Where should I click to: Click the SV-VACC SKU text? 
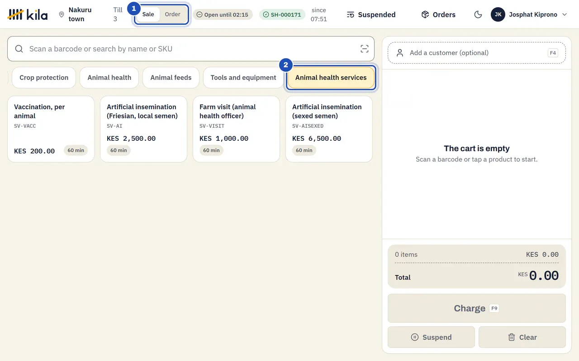pyautogui.click(x=25, y=126)
